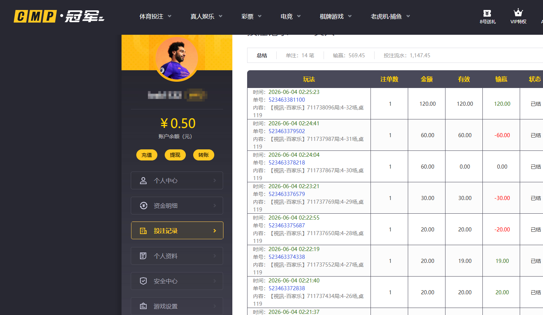This screenshot has height=315, width=543.
Task: Click the chevron on 个人中心 row
Action: (215, 180)
